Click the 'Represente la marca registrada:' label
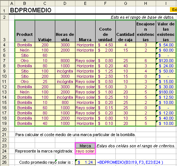Image resolution: width=177 pixels, height=166 pixels. 44,151
